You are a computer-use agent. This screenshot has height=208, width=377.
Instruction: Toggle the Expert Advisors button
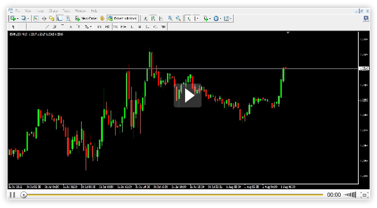123,18
